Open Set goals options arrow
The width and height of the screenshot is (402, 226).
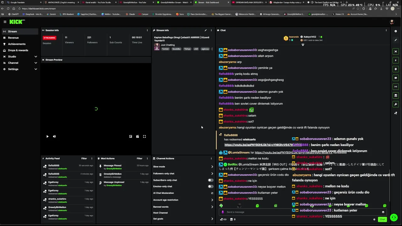coord(212,219)
